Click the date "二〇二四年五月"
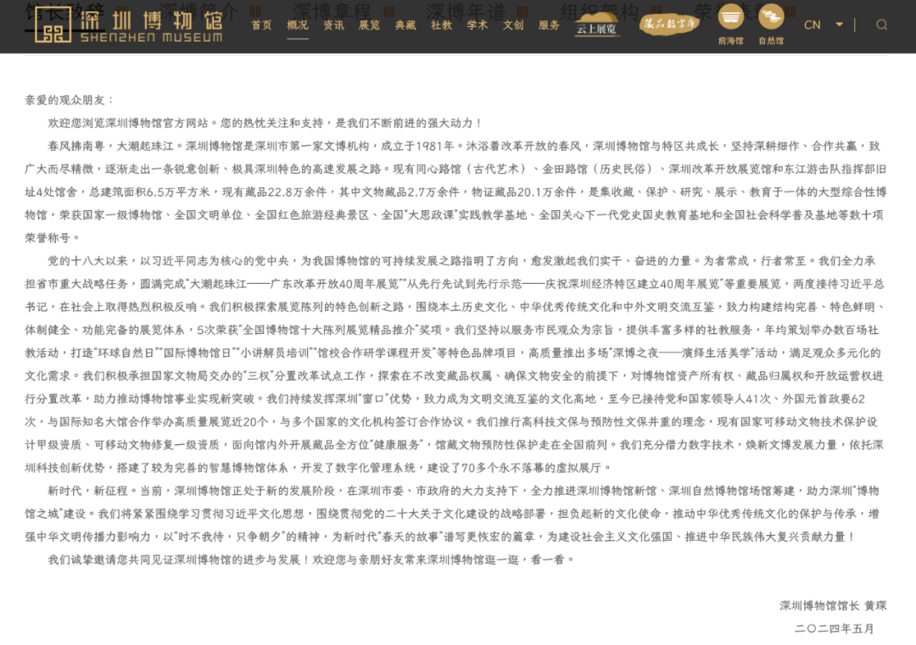The width and height of the screenshot is (916, 645). 835,629
